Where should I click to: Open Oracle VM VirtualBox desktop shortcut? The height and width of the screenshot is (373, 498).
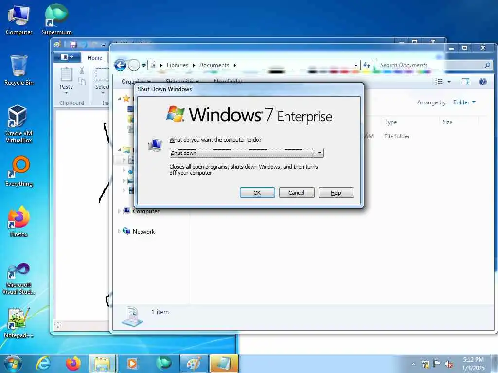click(x=19, y=124)
